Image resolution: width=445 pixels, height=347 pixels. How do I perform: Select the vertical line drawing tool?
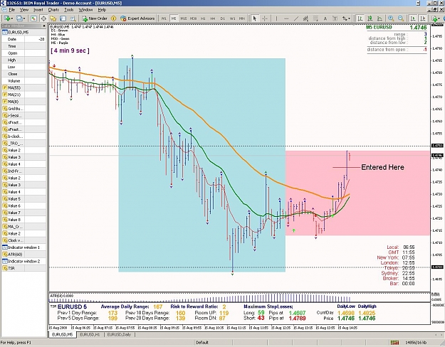pyautogui.click(x=276, y=18)
